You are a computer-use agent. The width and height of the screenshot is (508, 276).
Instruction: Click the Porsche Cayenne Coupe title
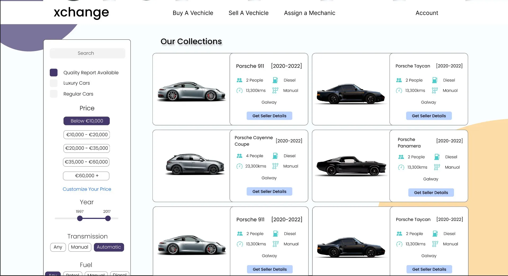coord(254,141)
